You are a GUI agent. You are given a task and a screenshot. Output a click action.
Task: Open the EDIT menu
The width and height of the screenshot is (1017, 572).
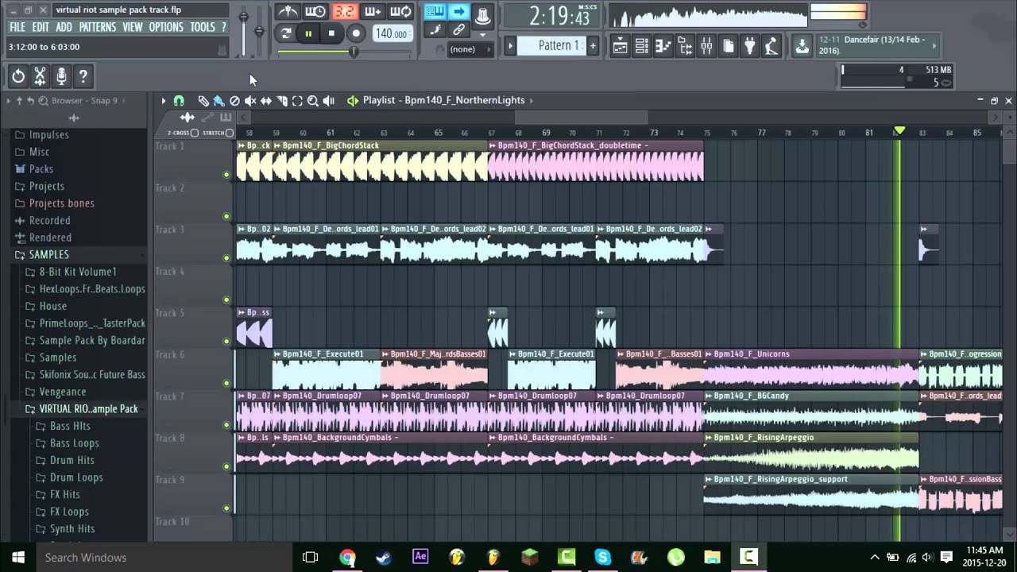[41, 27]
